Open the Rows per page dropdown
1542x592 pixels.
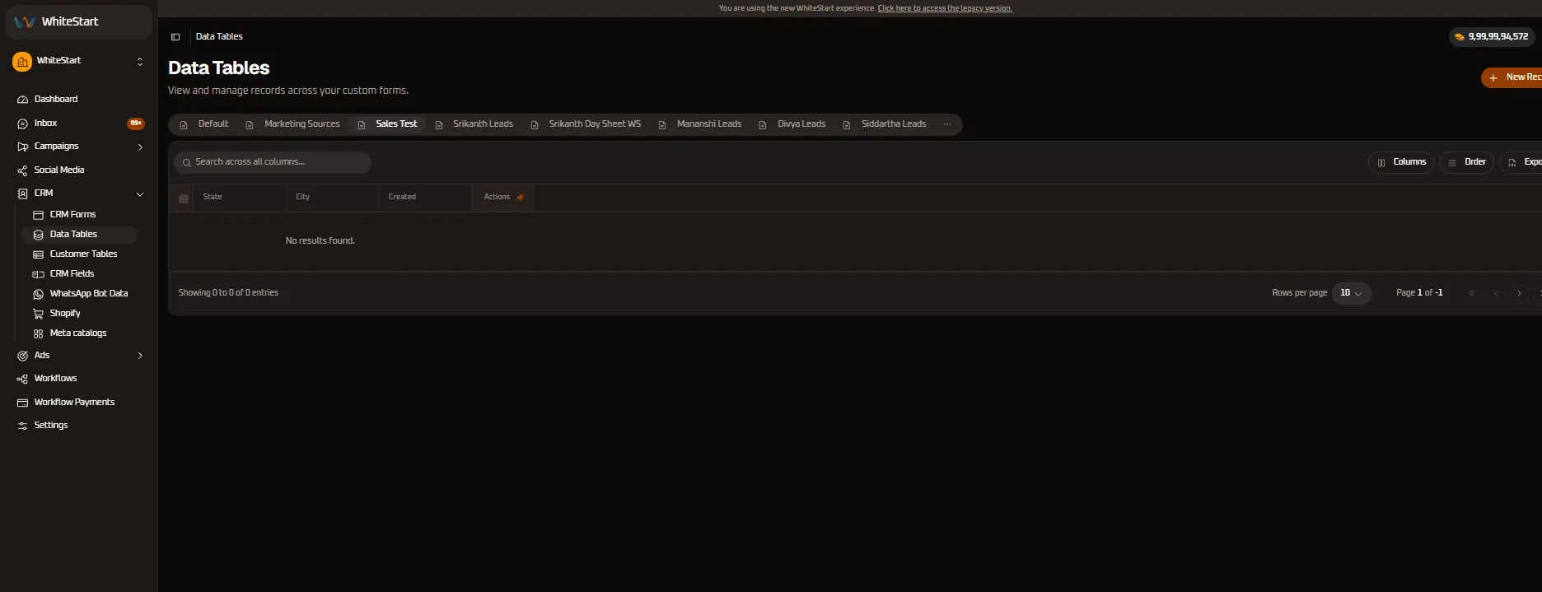tap(1351, 293)
